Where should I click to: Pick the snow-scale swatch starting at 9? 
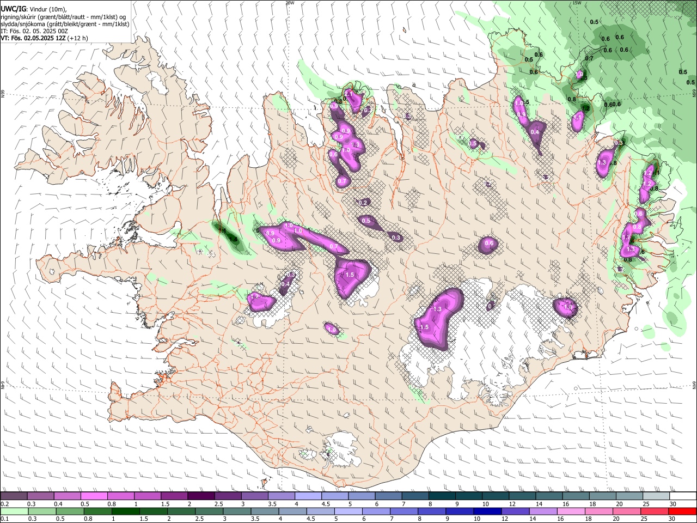click(x=468, y=496)
